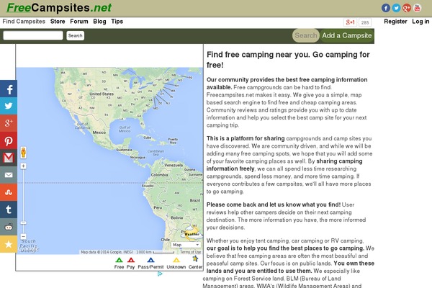Click the 285 share count box
The height and width of the screenshot is (288, 432).
tap(365, 22)
